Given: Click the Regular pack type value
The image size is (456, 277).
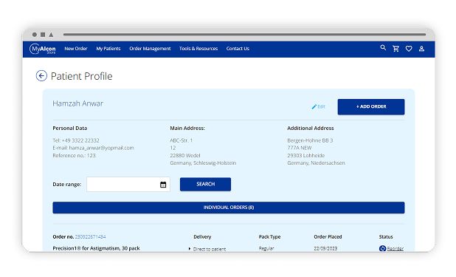Looking at the screenshot, I should coord(266,248).
